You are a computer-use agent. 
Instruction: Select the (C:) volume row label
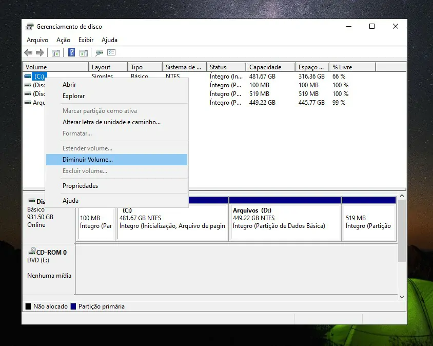39,76
